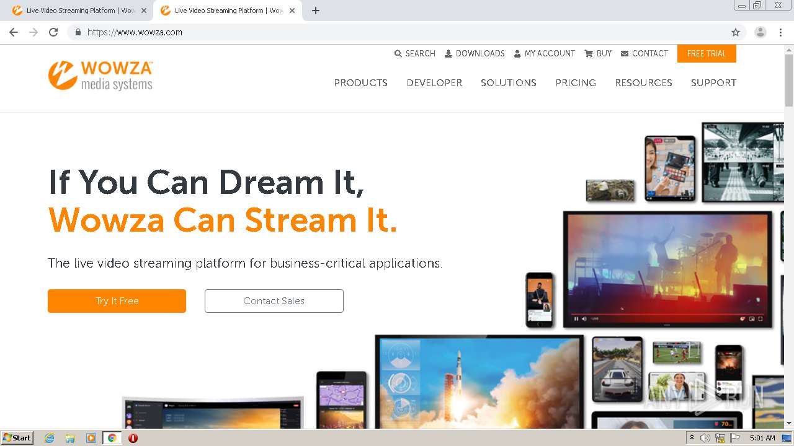The height and width of the screenshot is (446, 794).
Task: Open the Search link in the top bar
Action: [x=415, y=54]
